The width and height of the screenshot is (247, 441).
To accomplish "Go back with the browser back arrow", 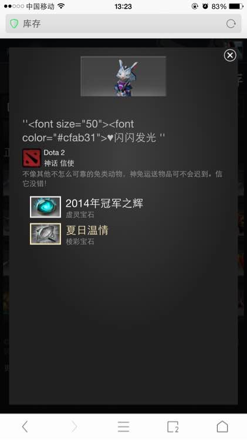I will (25, 426).
